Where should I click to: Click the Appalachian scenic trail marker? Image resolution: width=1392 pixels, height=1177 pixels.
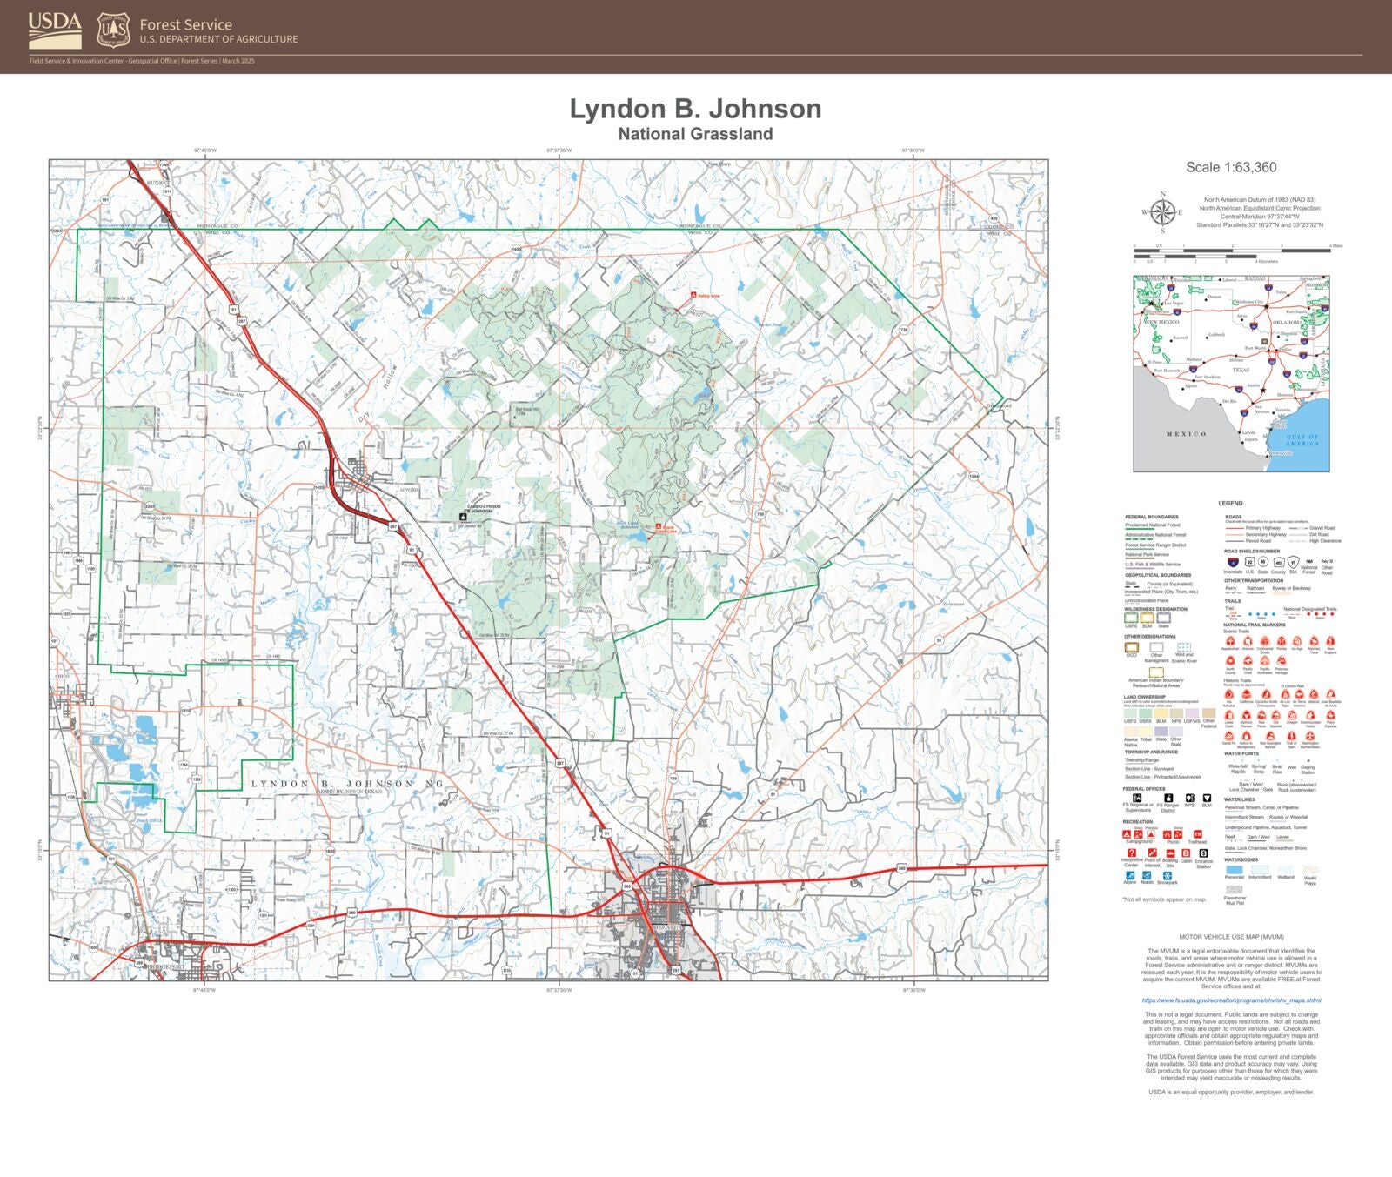[1230, 641]
